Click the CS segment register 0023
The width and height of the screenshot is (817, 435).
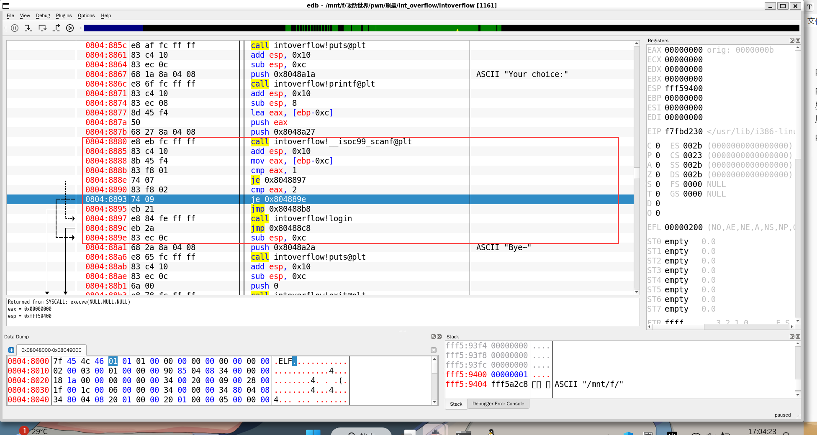coord(692,155)
